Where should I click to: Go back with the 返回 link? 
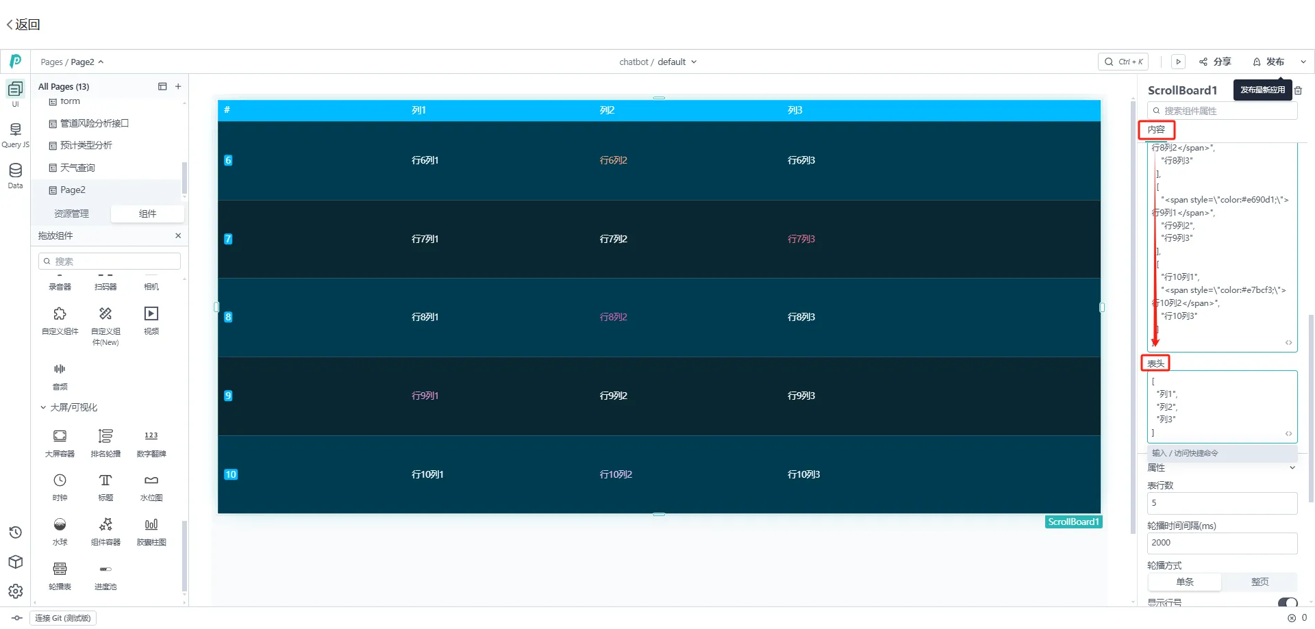click(23, 25)
